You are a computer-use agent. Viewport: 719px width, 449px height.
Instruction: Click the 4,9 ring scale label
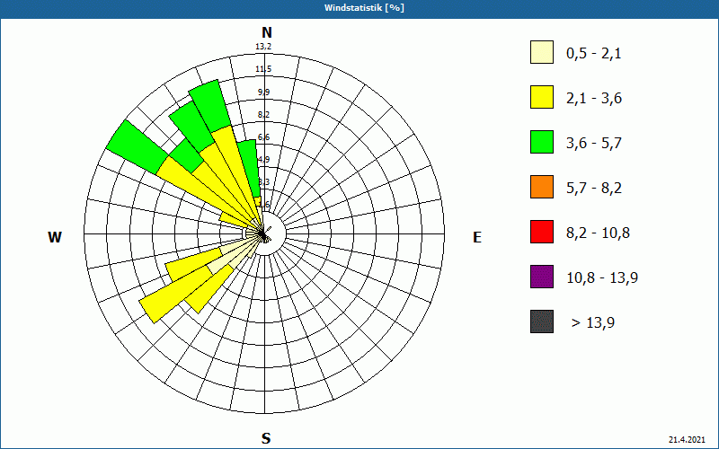pos(263,160)
